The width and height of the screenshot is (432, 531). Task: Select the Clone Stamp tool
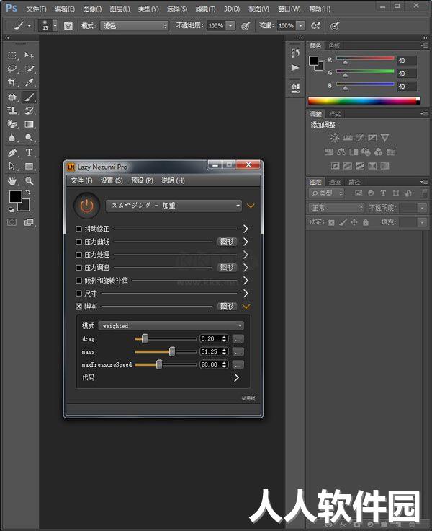(12, 110)
